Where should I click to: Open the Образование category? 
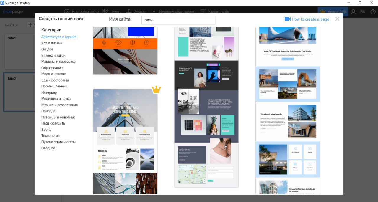coord(52,68)
